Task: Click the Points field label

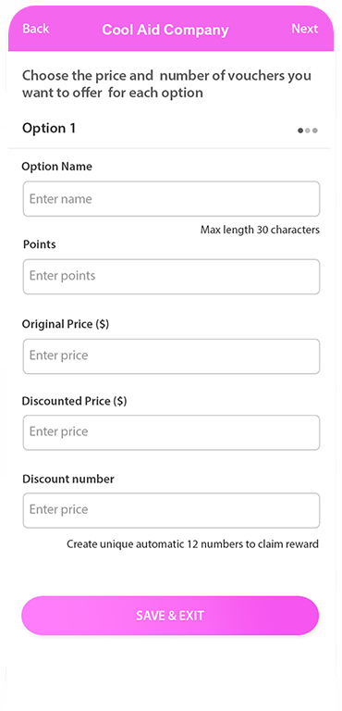Action: 40,244
